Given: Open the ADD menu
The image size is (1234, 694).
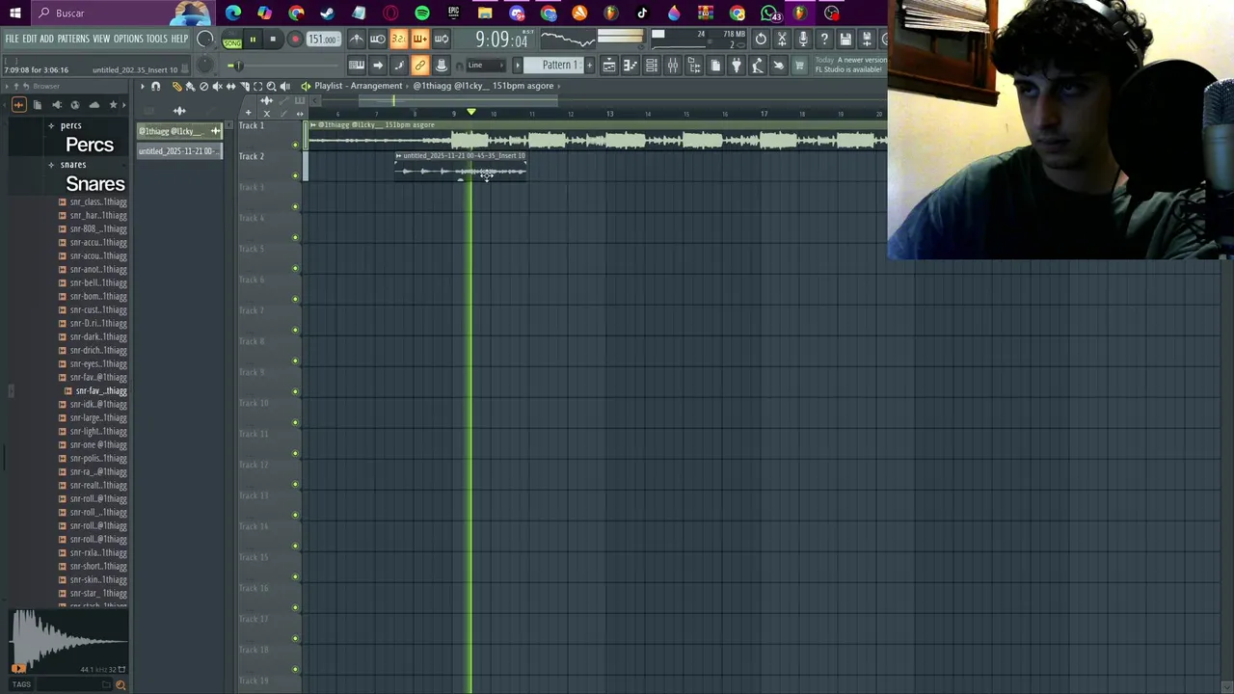Looking at the screenshot, I should [x=46, y=39].
